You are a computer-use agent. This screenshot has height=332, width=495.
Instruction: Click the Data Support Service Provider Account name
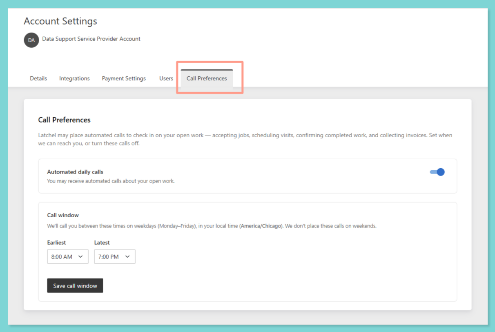(91, 39)
